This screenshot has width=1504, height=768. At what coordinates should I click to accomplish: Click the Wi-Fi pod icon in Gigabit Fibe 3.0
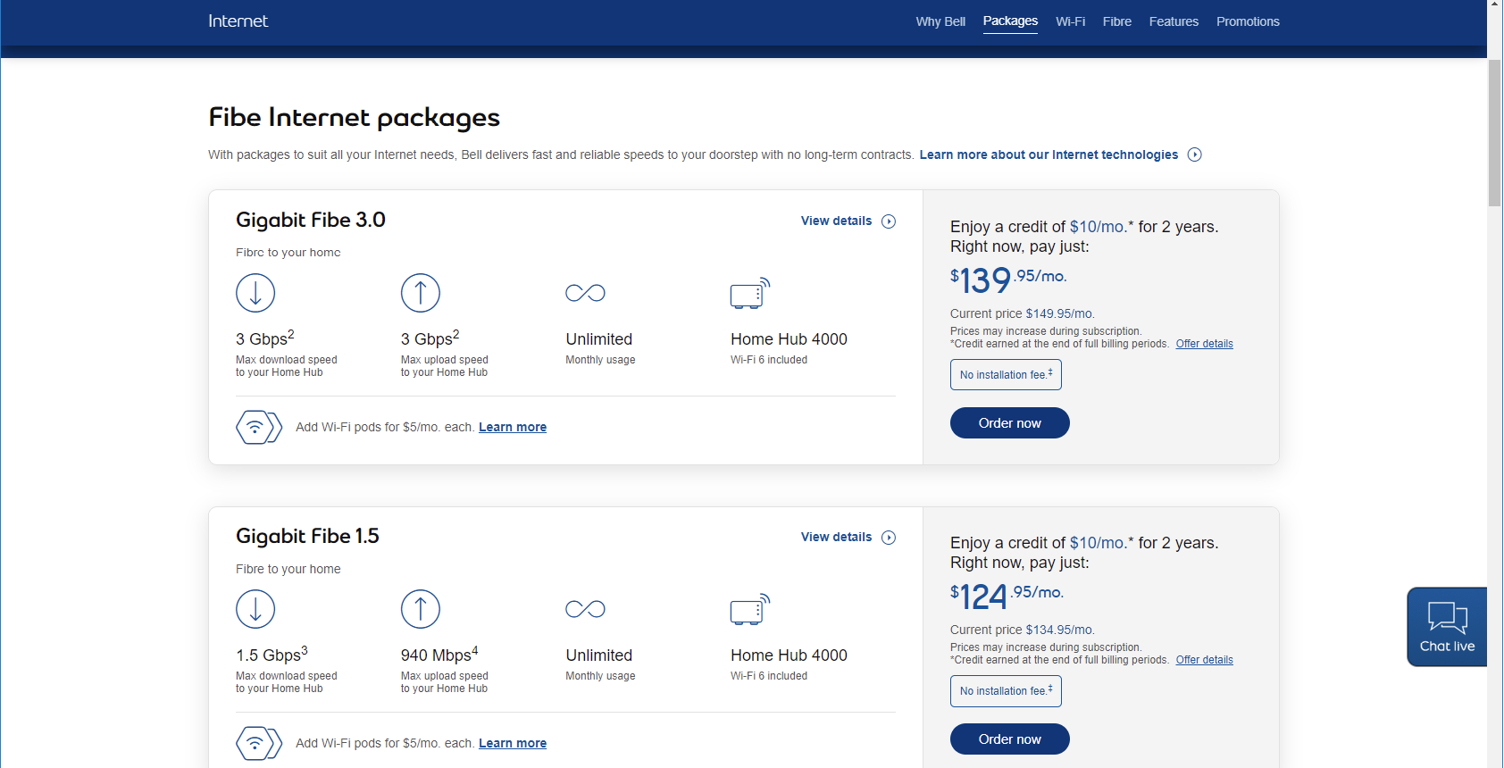pyautogui.click(x=259, y=427)
